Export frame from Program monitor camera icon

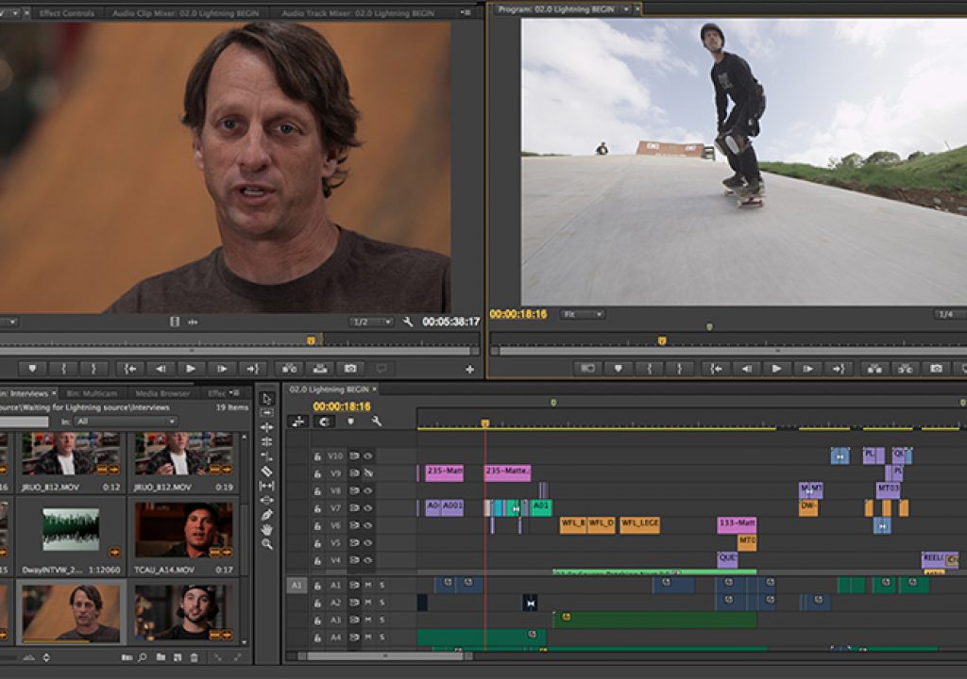(936, 369)
